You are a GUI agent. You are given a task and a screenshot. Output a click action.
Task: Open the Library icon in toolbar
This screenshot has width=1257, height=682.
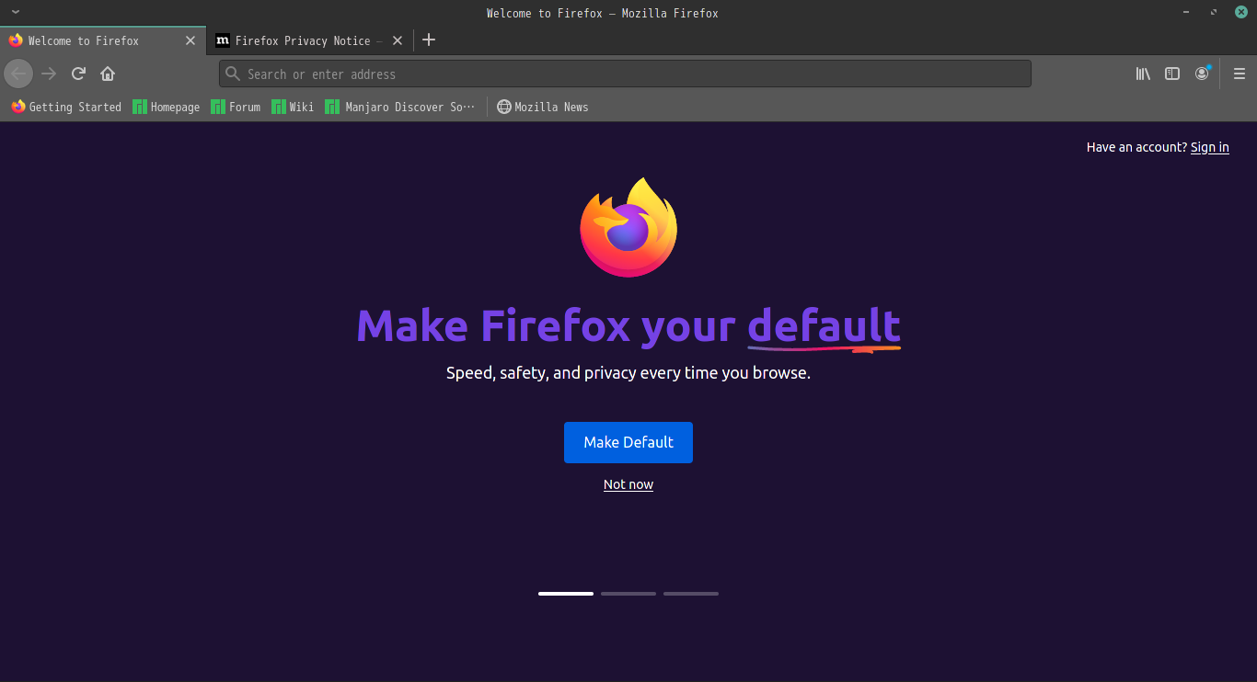[x=1143, y=74]
